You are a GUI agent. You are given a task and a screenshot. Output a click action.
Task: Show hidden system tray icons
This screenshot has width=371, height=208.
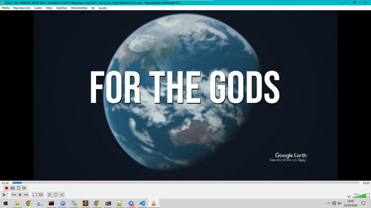point(328,203)
